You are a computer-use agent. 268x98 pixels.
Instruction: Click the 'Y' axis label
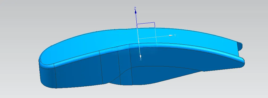175,35
